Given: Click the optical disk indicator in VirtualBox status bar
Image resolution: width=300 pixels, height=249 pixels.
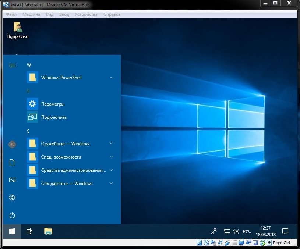Looking at the screenshot, I should coord(206,243).
